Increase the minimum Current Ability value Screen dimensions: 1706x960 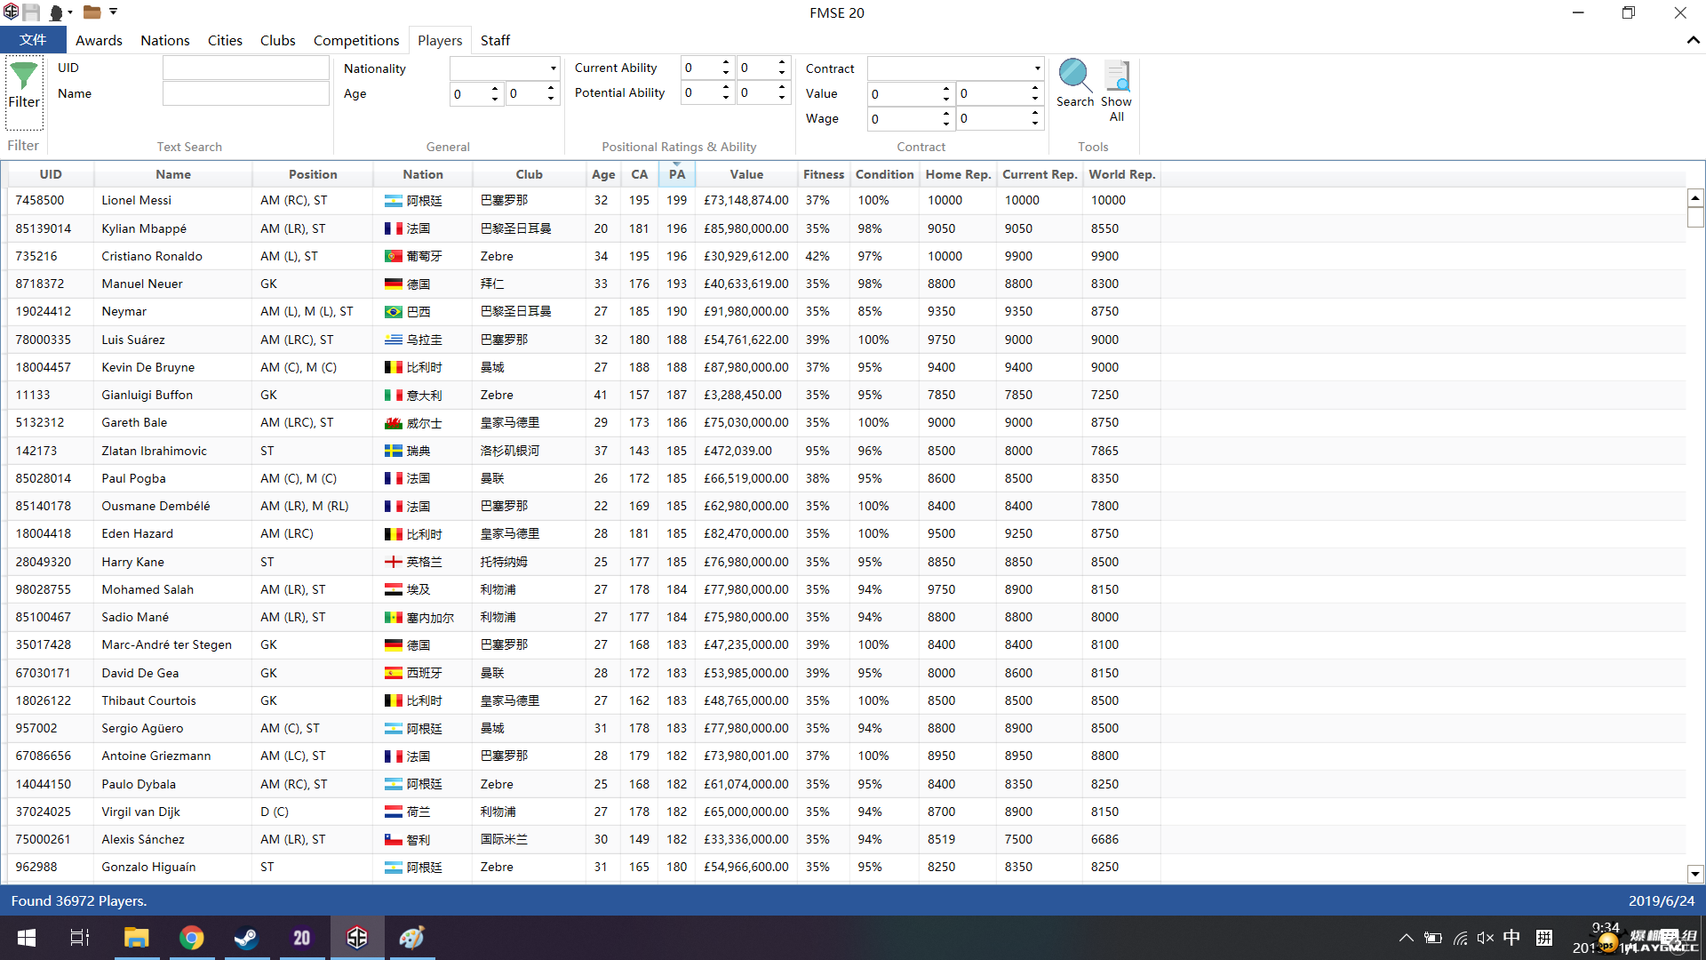(x=726, y=62)
